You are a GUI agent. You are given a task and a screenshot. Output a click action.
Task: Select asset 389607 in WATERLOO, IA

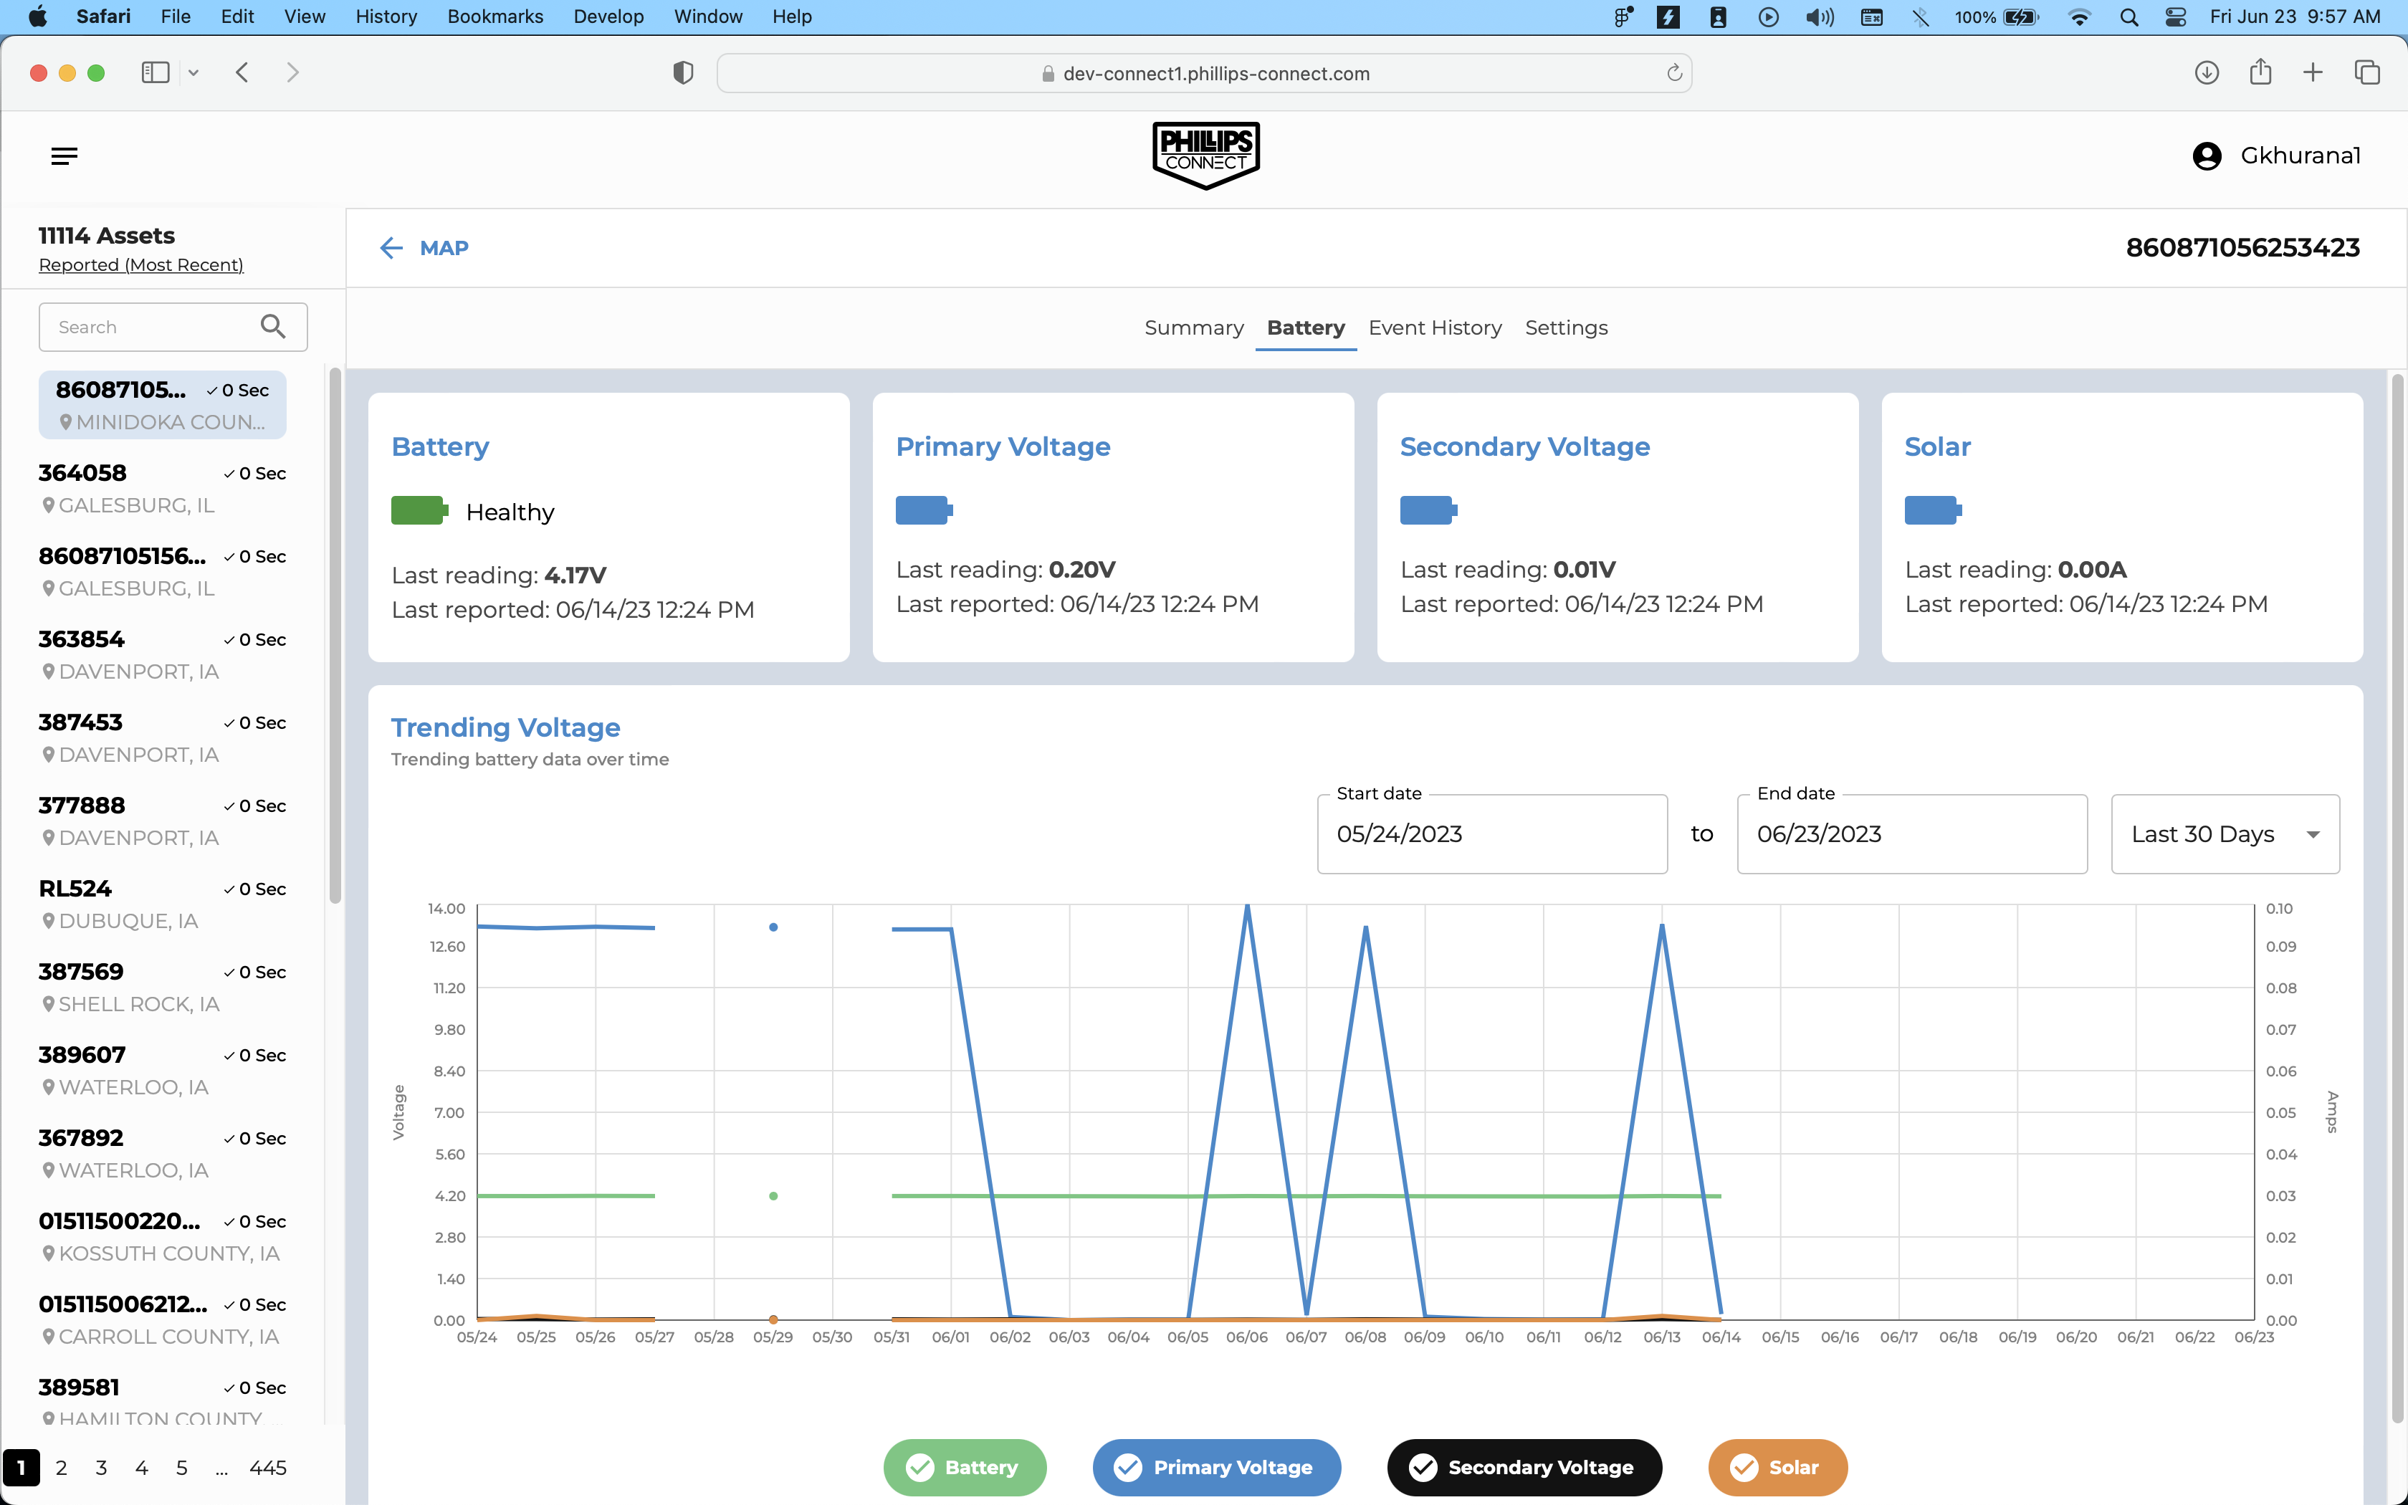162,1070
